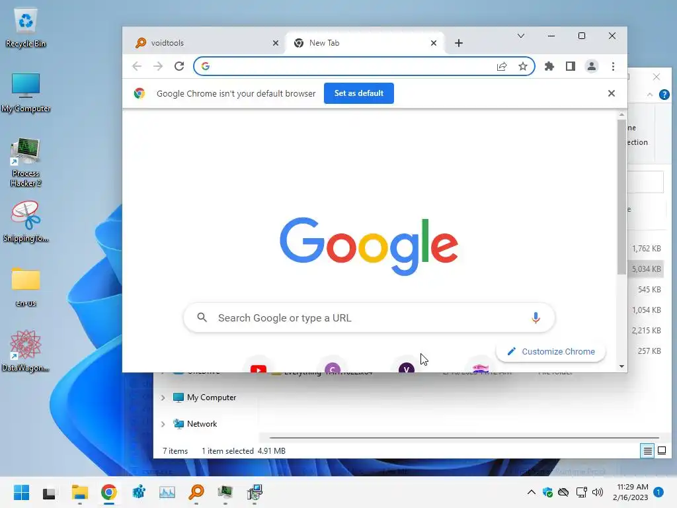Go back in Chrome history
Viewport: 677px width, 508px height.
[x=137, y=66]
